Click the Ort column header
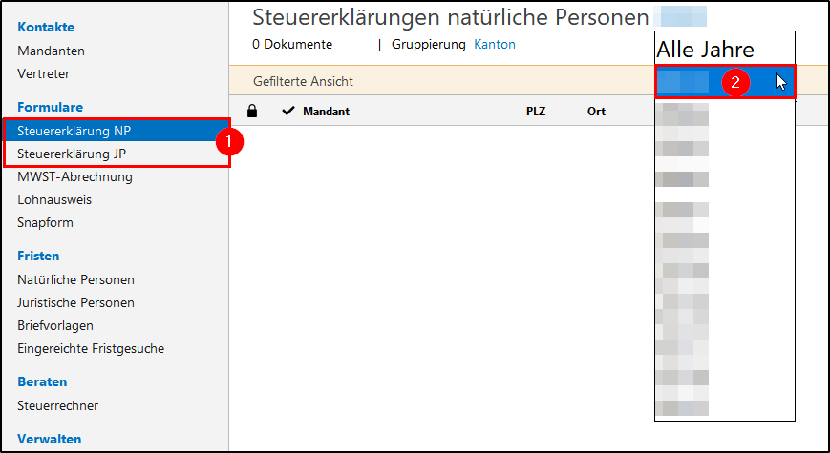Image resolution: width=830 pixels, height=453 pixels. [596, 112]
